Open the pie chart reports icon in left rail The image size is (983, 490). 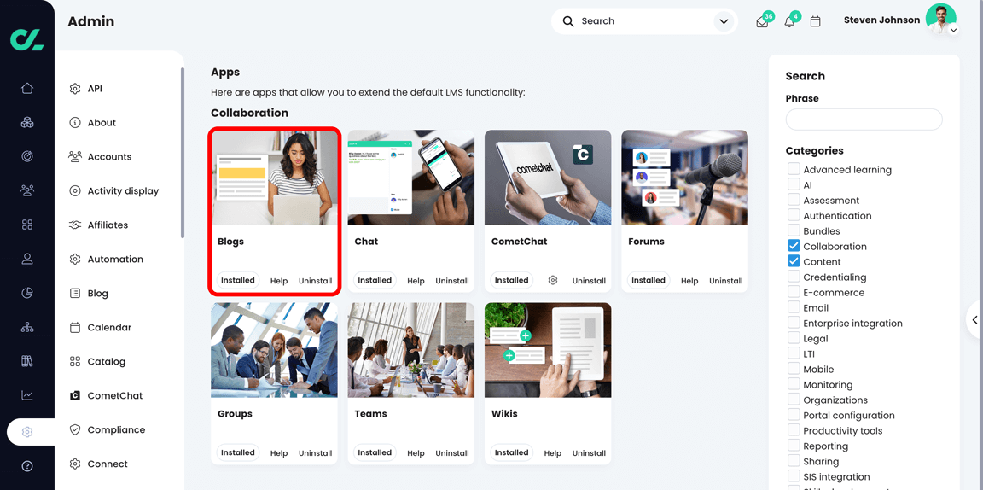coord(27,292)
